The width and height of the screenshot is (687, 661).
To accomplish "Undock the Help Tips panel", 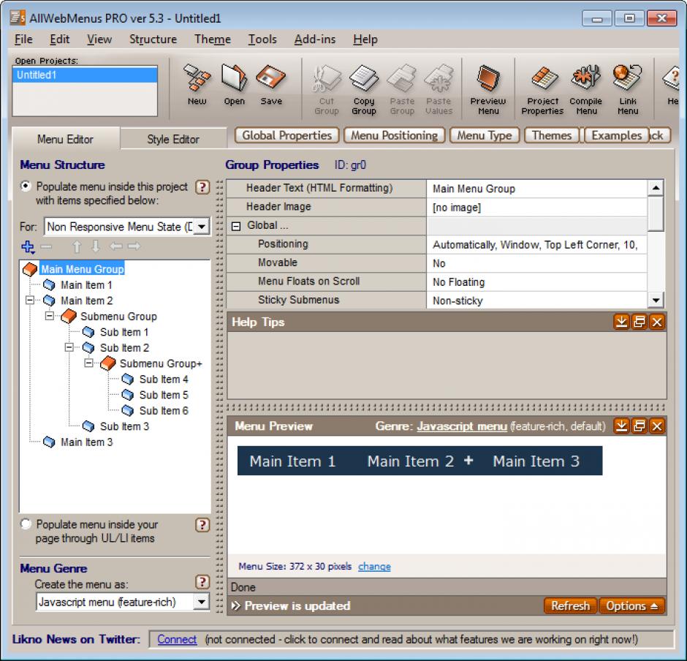I will (x=639, y=322).
